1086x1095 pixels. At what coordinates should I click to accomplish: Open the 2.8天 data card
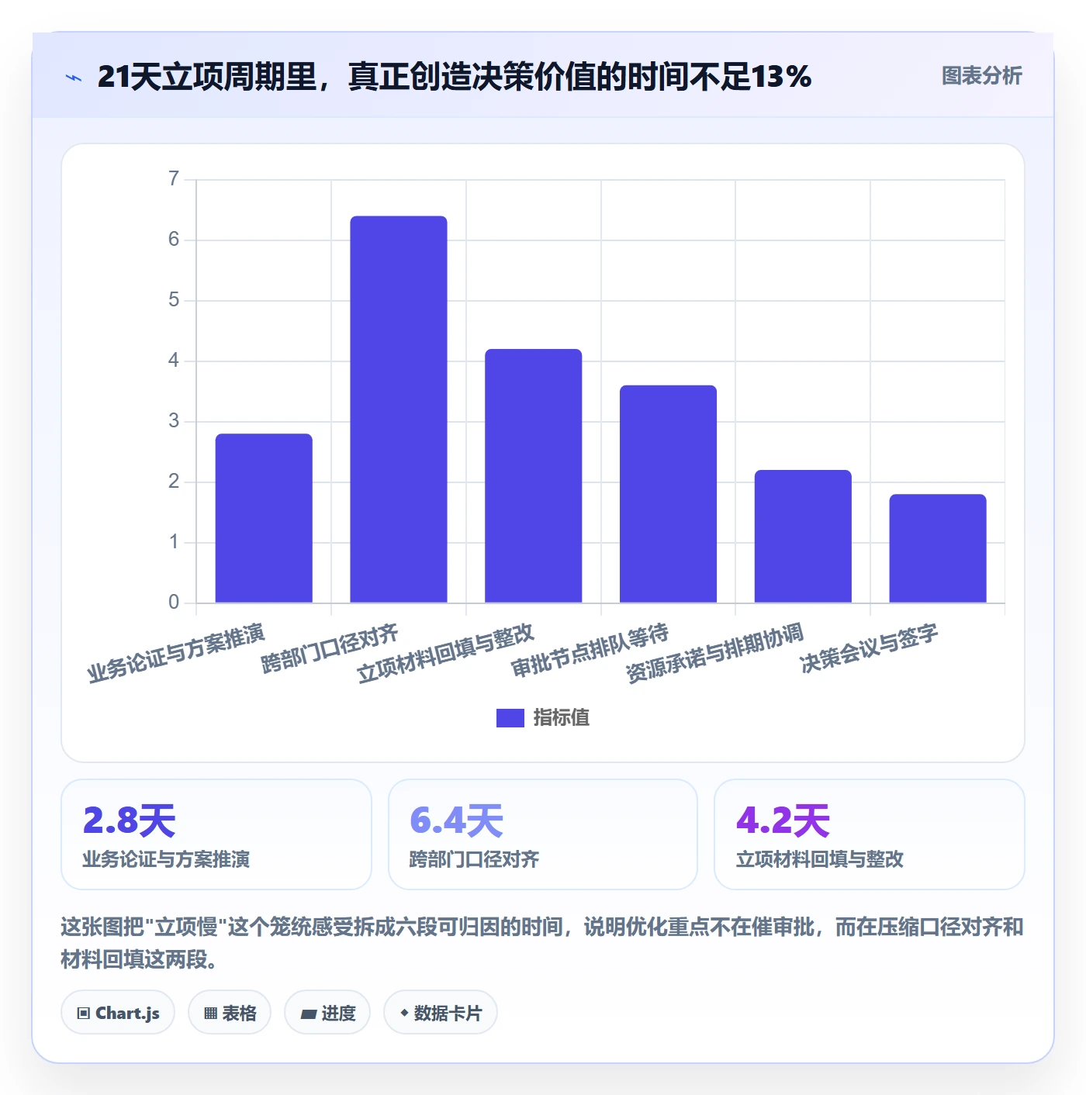[x=216, y=834]
